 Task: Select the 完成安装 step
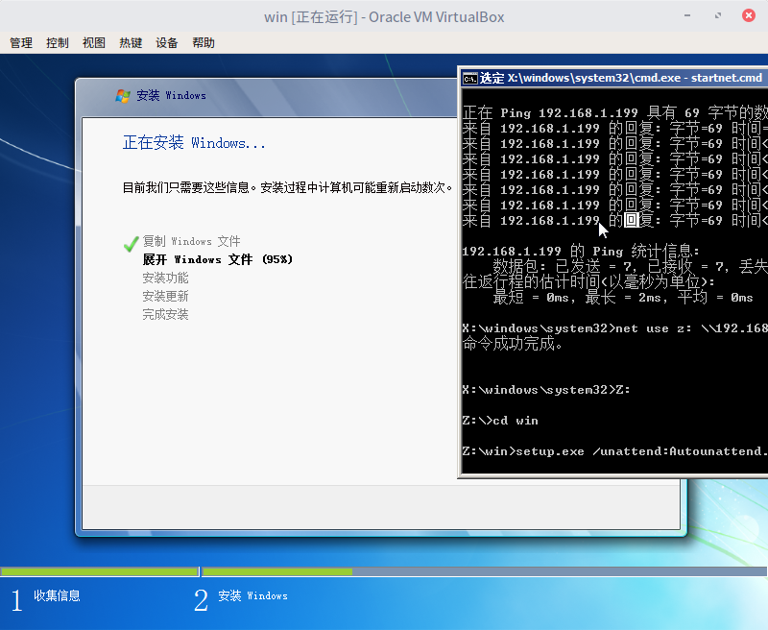pos(165,314)
